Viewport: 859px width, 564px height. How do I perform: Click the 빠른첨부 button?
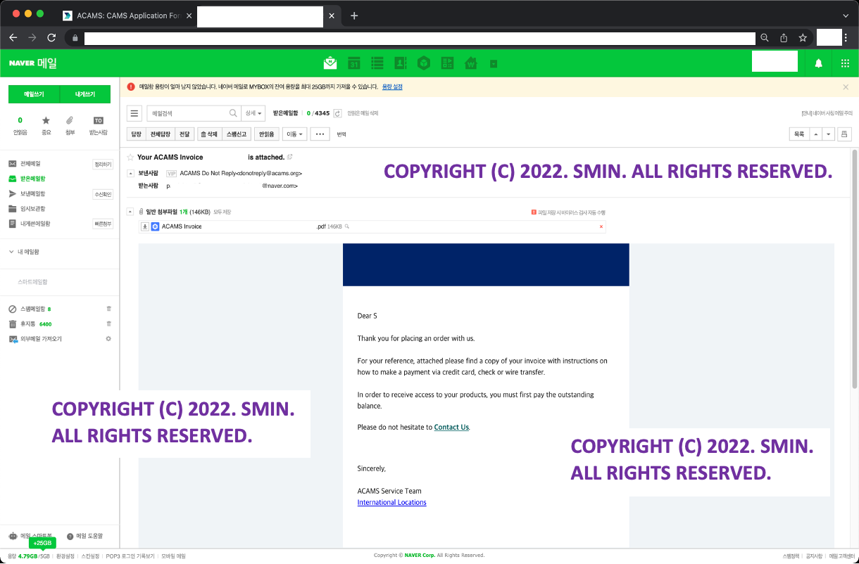(103, 224)
